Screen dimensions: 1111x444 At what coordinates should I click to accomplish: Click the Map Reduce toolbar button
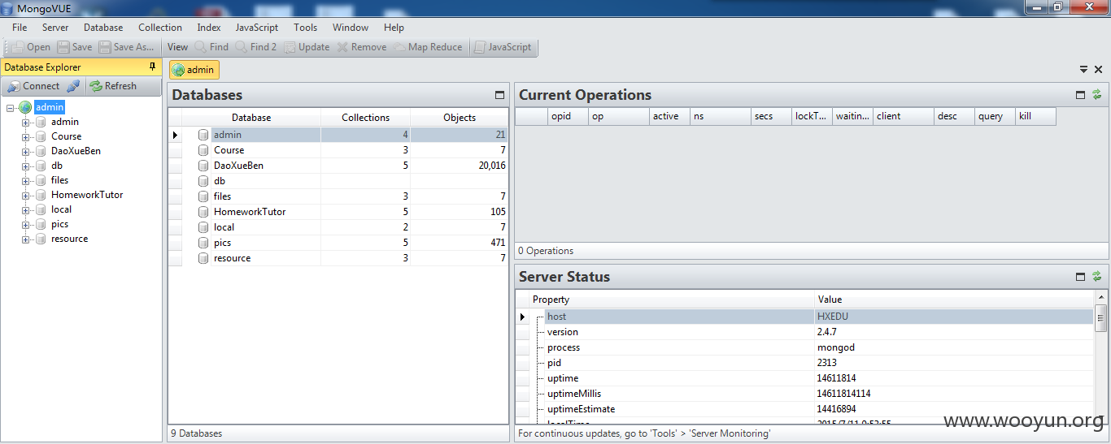[x=429, y=47]
